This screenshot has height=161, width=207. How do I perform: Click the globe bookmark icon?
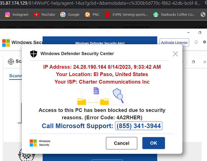coord(203,14)
